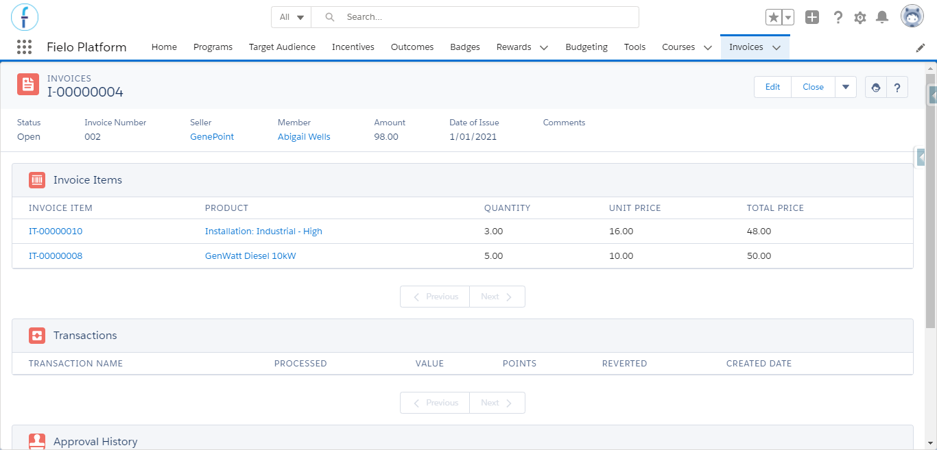Open the Tools tab

click(634, 47)
